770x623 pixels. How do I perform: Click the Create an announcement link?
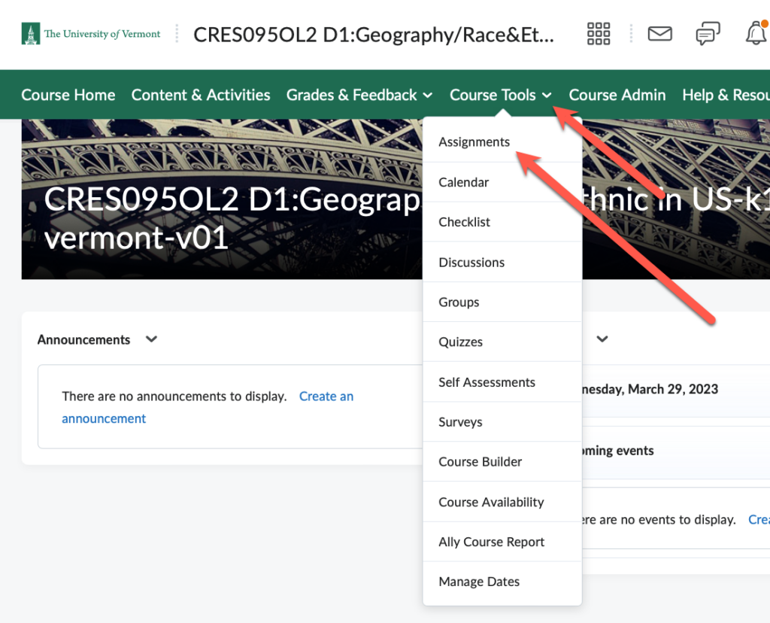tap(326, 396)
